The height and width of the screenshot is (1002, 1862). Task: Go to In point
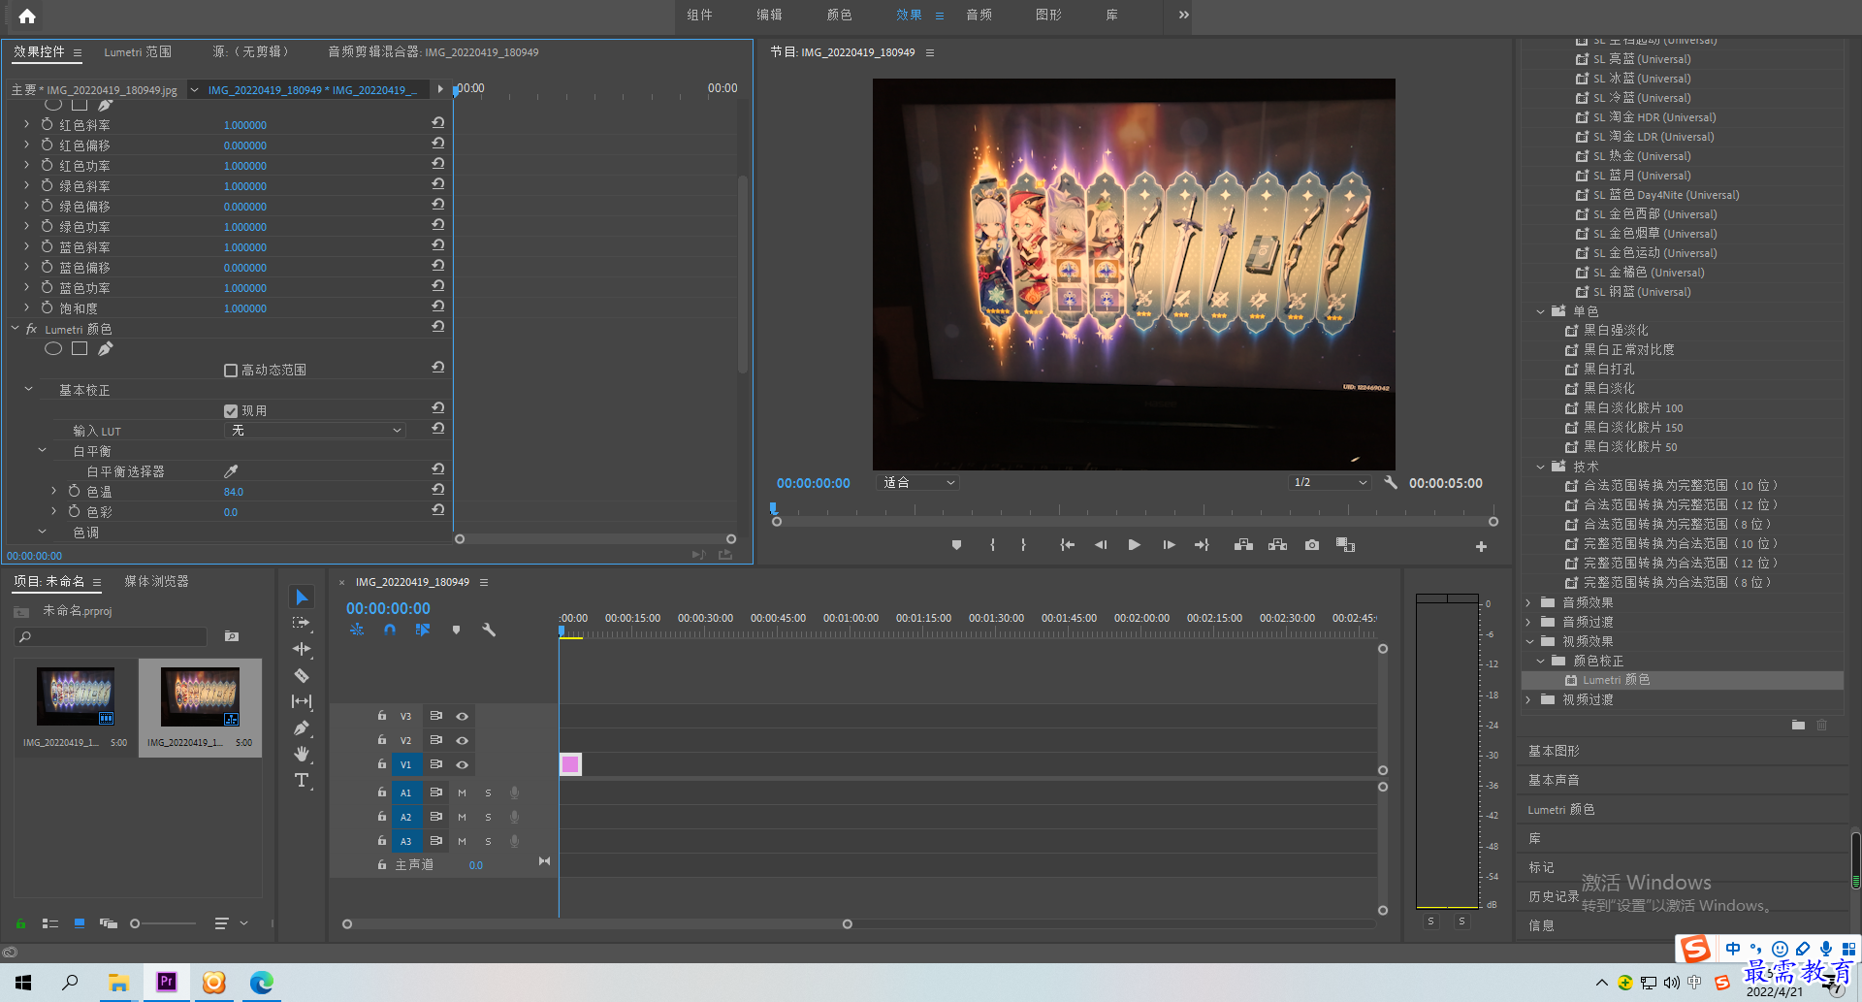(1067, 545)
